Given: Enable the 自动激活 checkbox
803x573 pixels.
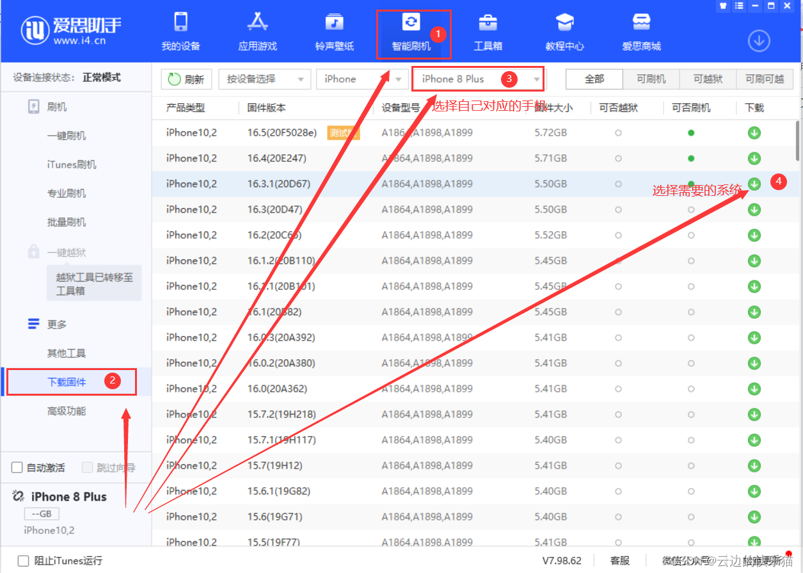Looking at the screenshot, I should pos(17,467).
